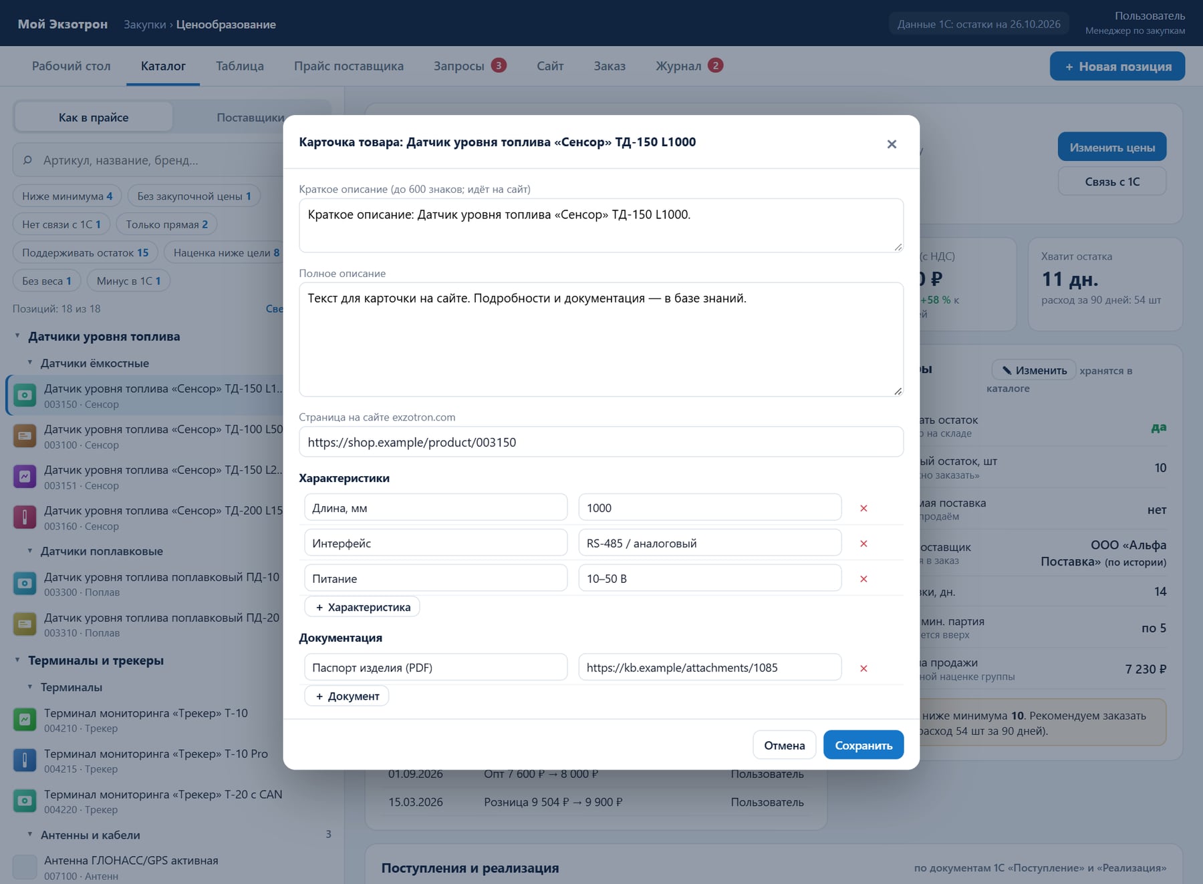
Task: Collapse the 'Датчики поплавковые' subgroup
Action: click(x=30, y=551)
